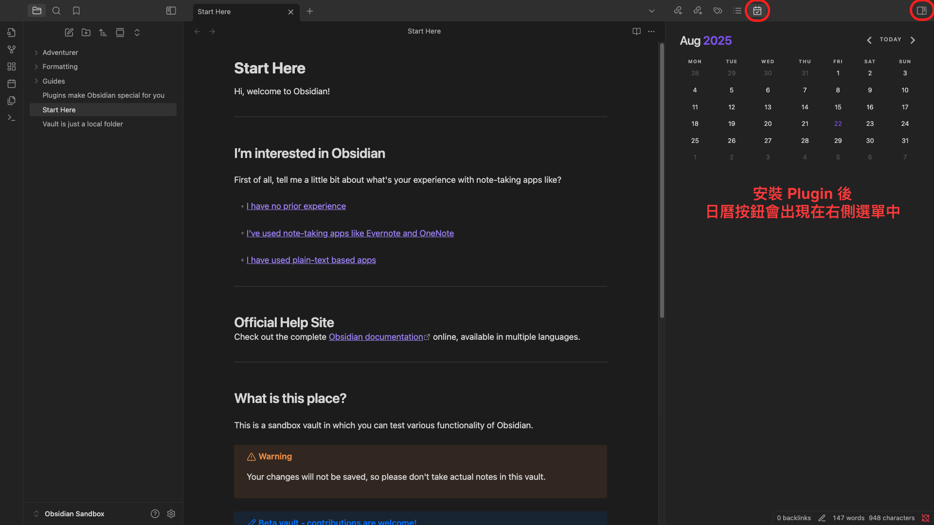Change file sort order
The image size is (934, 525).
click(x=103, y=33)
